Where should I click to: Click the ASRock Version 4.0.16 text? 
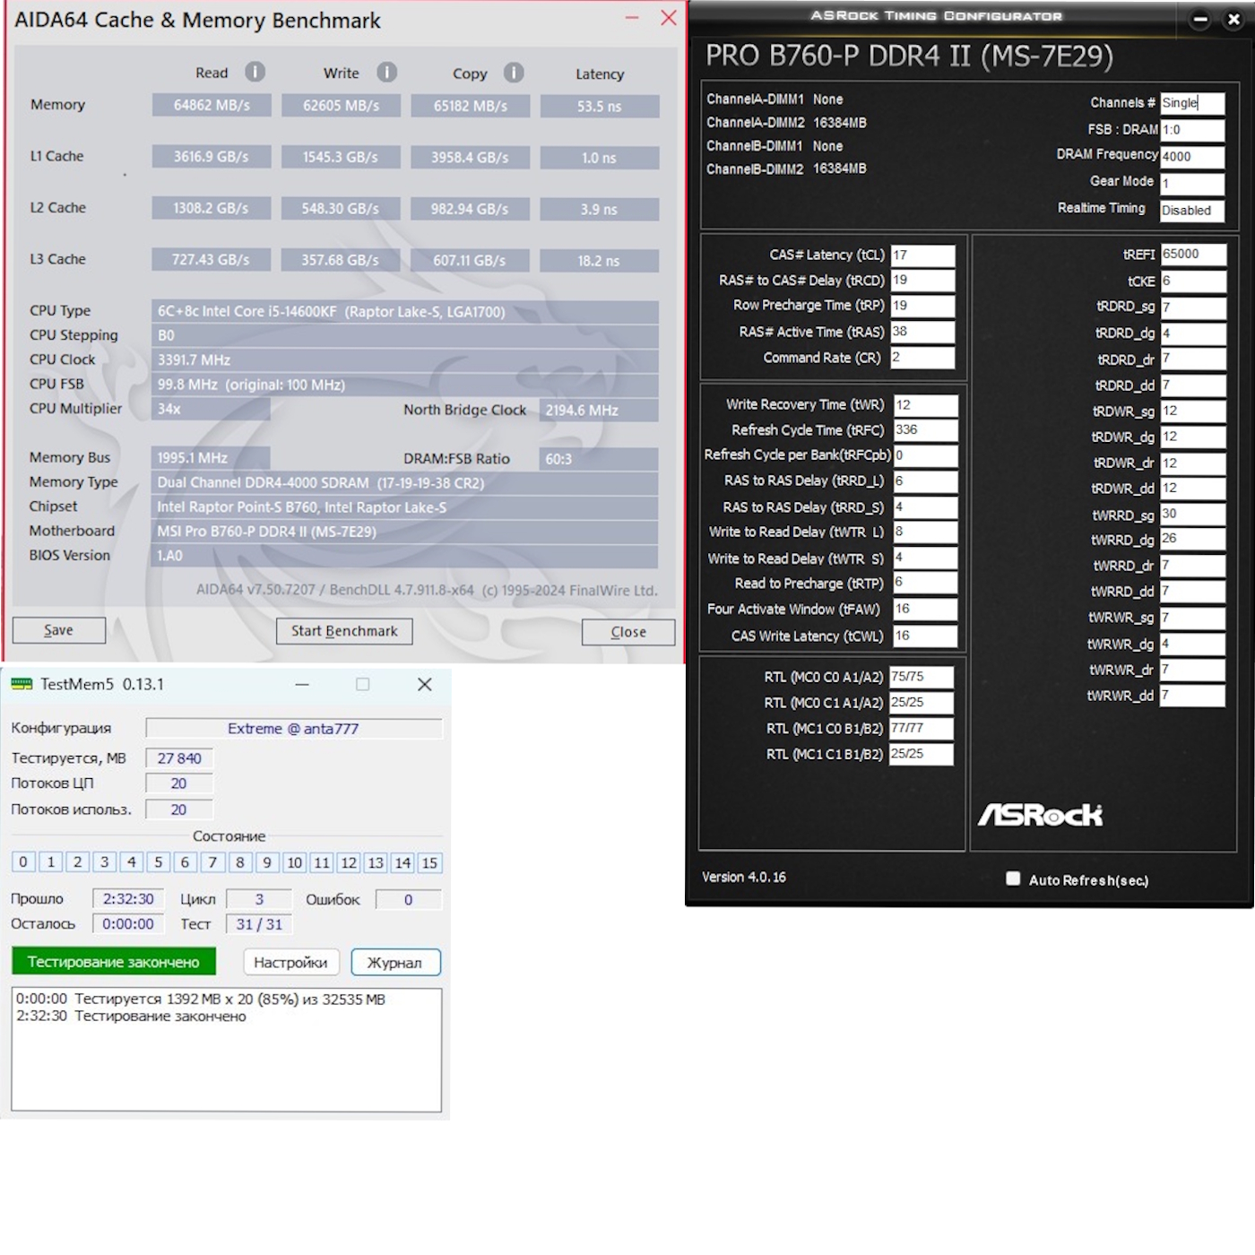pyautogui.click(x=744, y=878)
